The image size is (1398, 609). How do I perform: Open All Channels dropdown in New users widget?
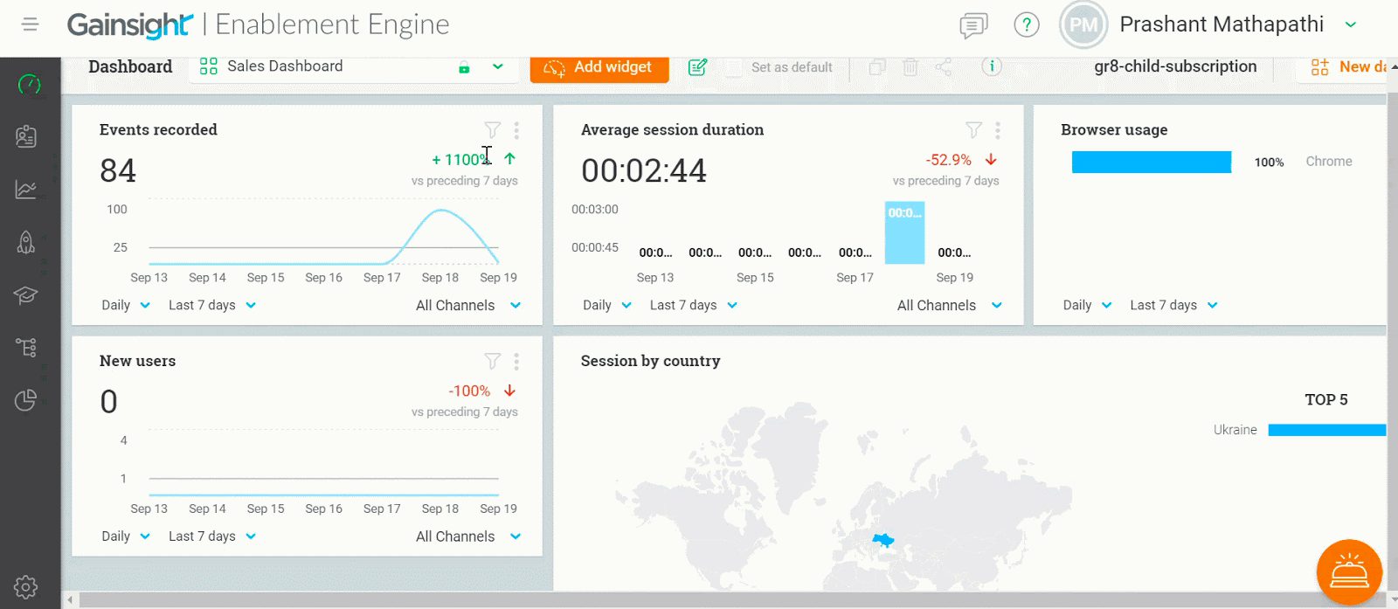[x=468, y=536]
